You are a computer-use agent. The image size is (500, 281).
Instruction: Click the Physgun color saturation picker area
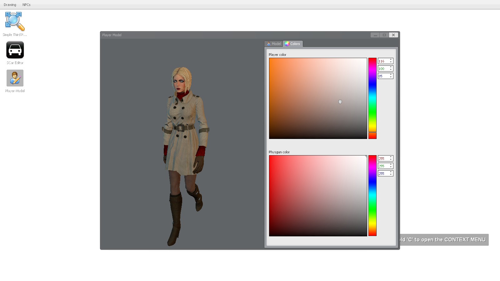pyautogui.click(x=318, y=196)
